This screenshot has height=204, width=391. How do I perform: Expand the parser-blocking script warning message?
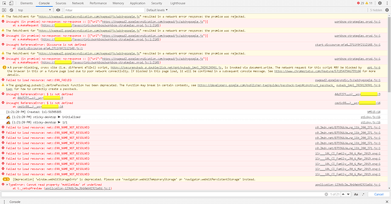(8, 67)
